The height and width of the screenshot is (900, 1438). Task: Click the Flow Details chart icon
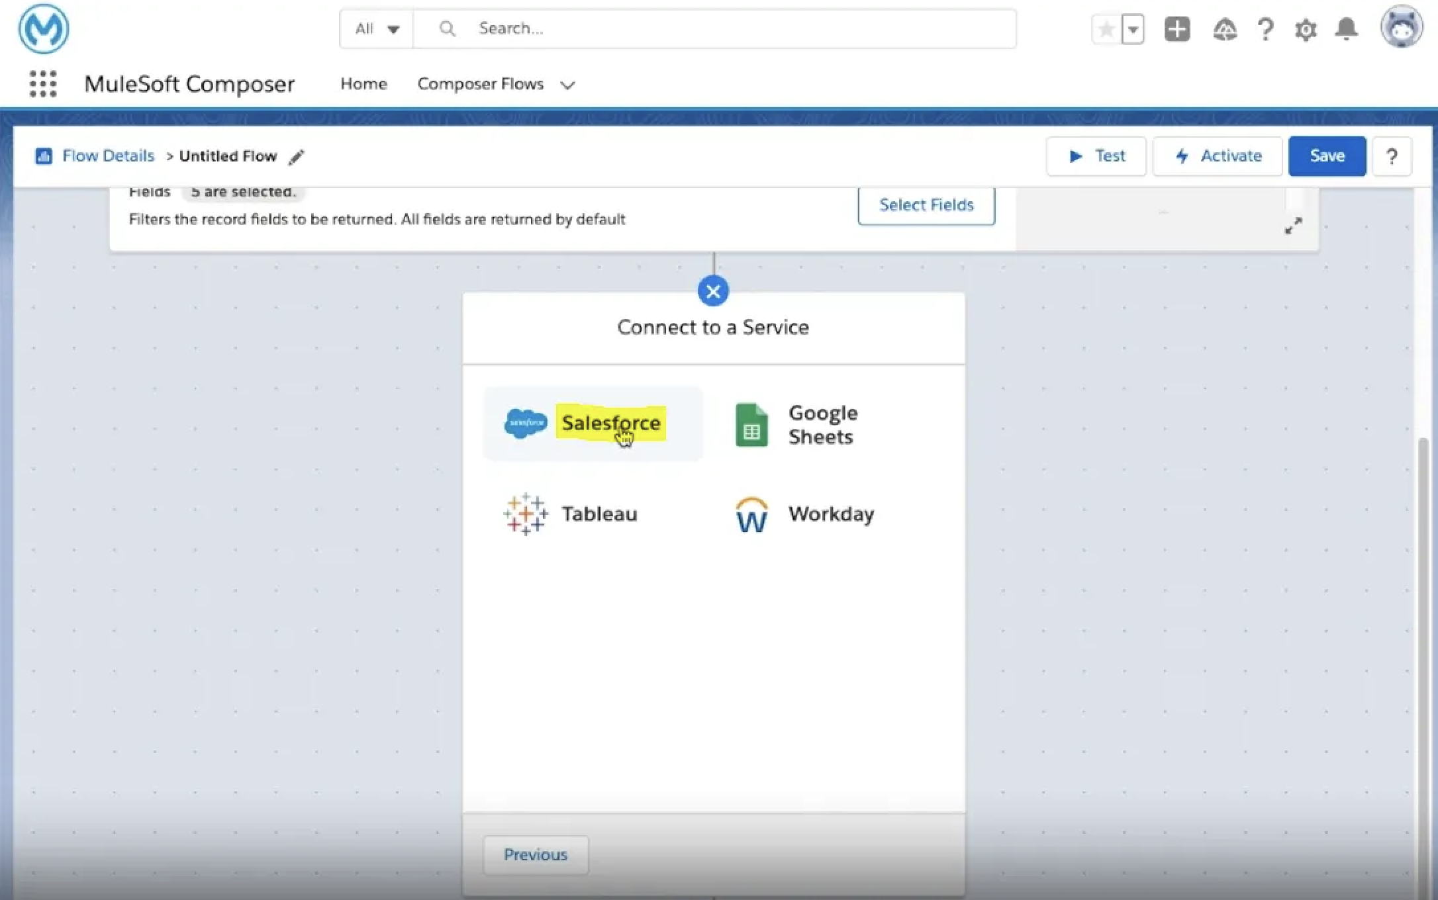(44, 156)
